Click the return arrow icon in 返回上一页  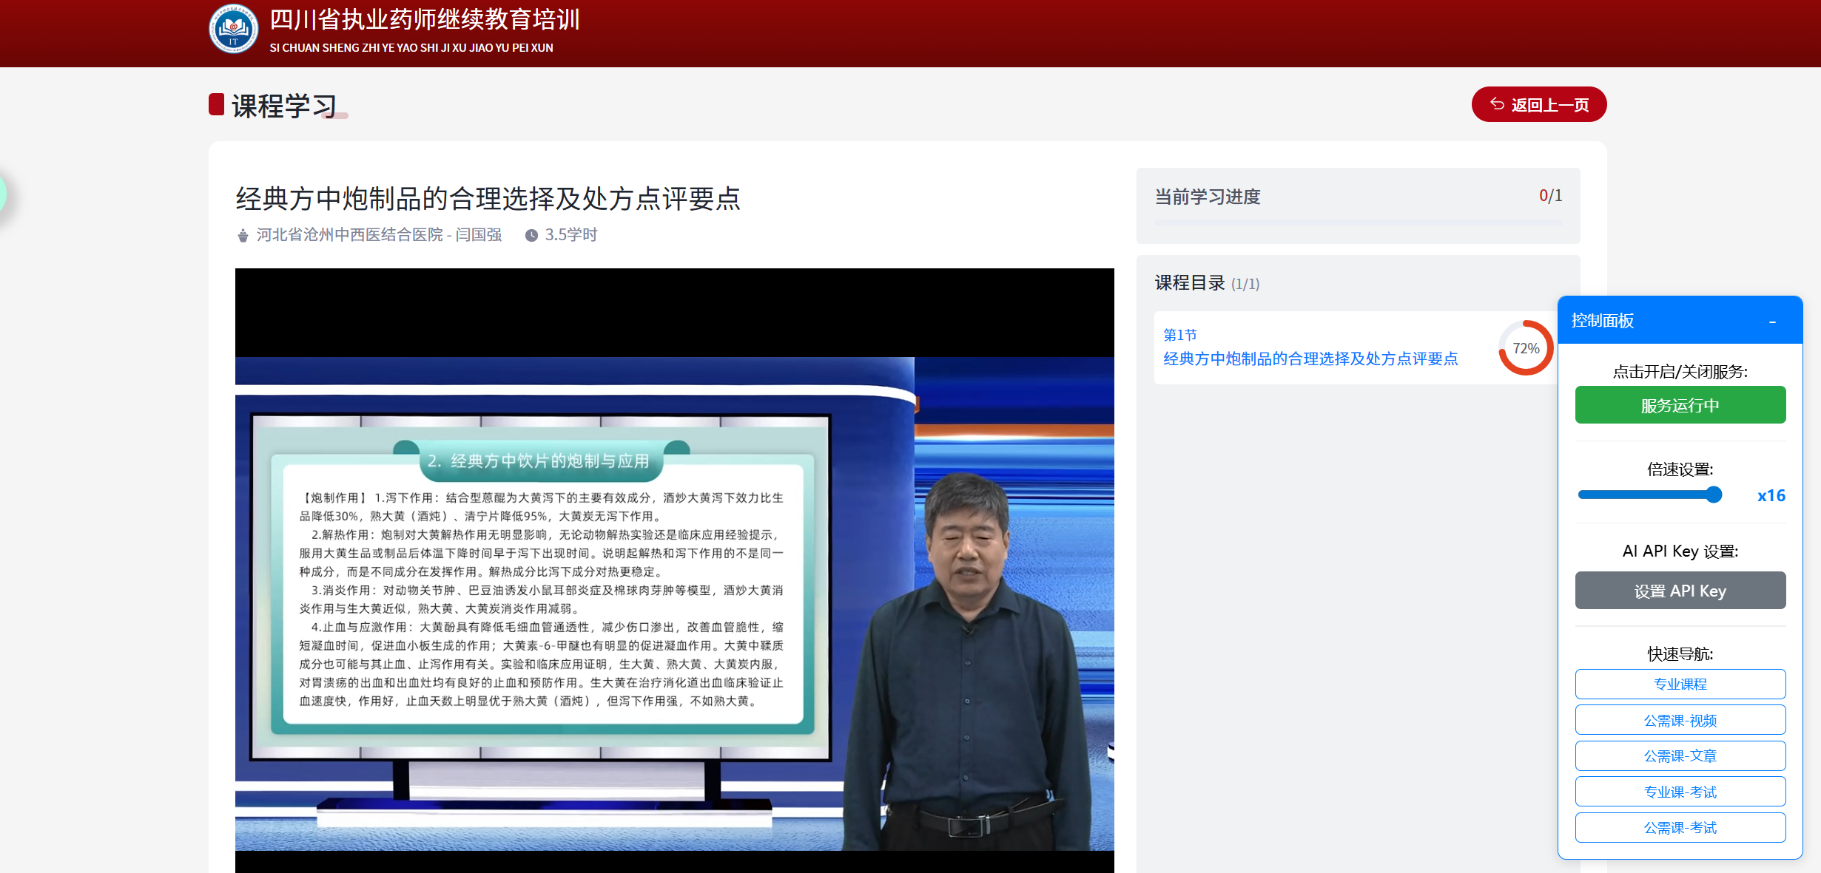1497,104
